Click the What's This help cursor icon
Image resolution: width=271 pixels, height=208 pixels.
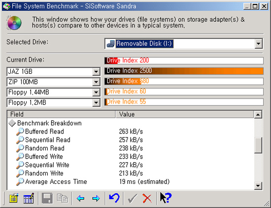[166, 198]
